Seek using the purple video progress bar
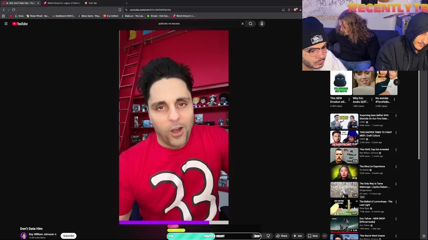 point(174,223)
